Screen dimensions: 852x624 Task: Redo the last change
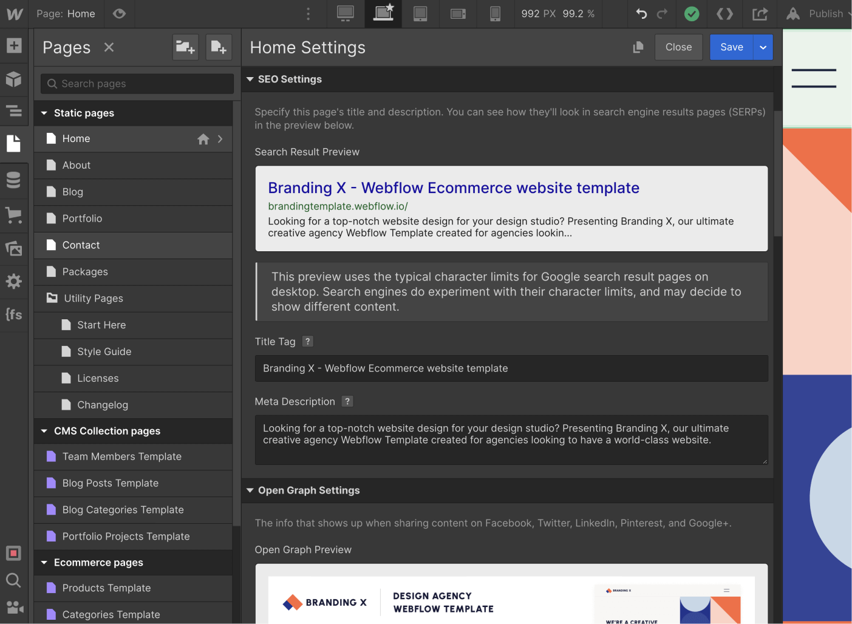[663, 13]
